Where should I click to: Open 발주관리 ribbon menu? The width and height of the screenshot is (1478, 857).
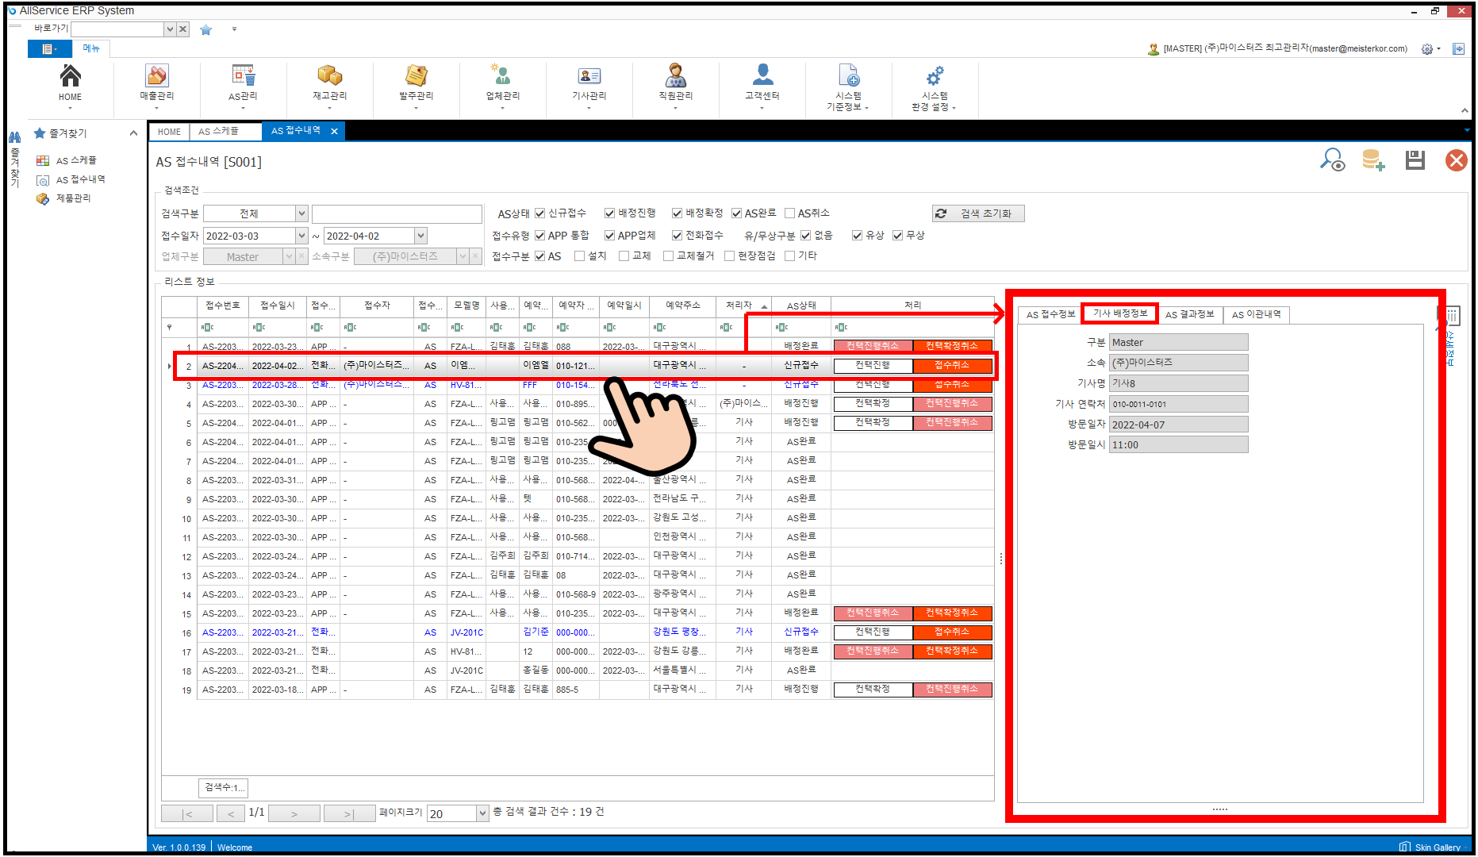(416, 85)
